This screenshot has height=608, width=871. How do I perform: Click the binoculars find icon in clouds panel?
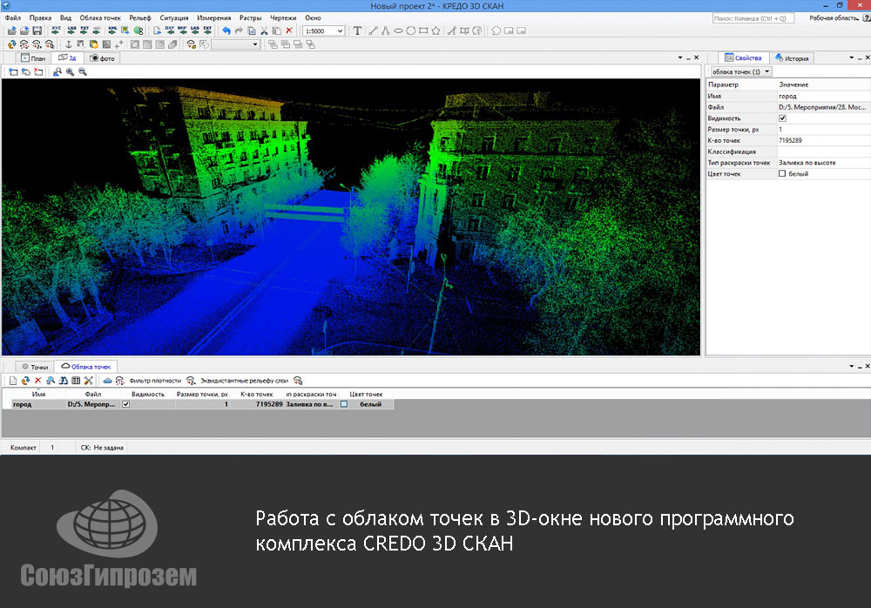pyautogui.click(x=64, y=381)
